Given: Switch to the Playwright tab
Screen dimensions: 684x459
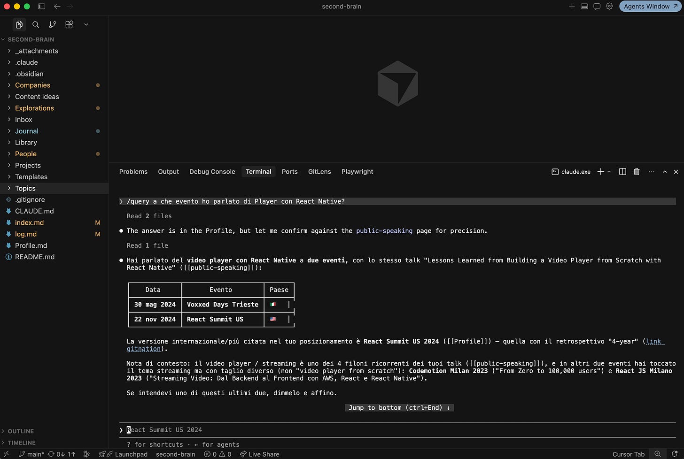Looking at the screenshot, I should click(358, 172).
